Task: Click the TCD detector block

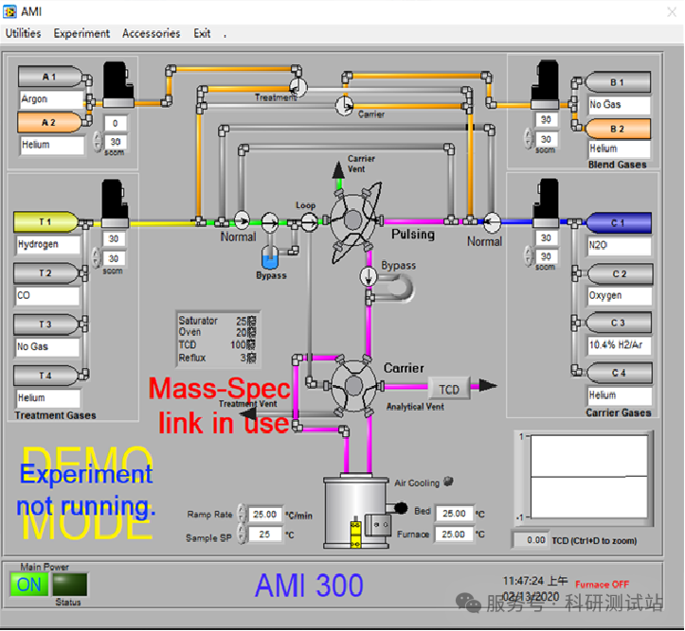Action: coord(449,389)
